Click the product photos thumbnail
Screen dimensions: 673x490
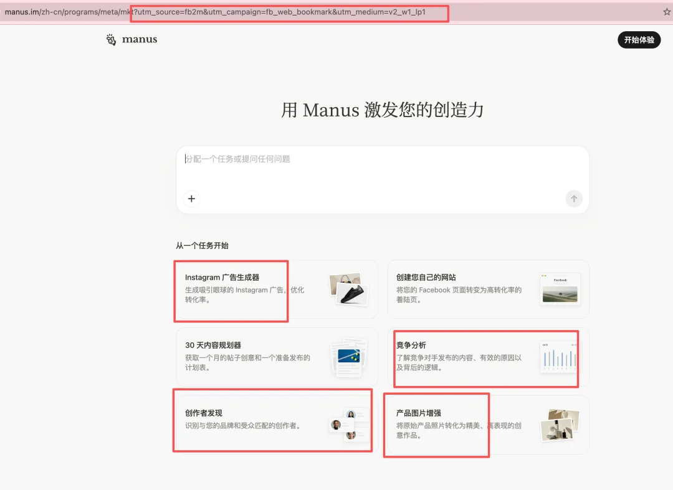pos(560,425)
